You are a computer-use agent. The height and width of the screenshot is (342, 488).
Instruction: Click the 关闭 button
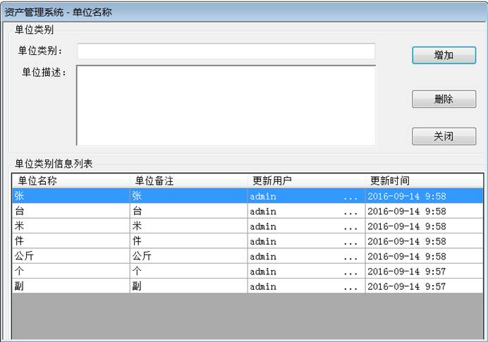pos(444,136)
